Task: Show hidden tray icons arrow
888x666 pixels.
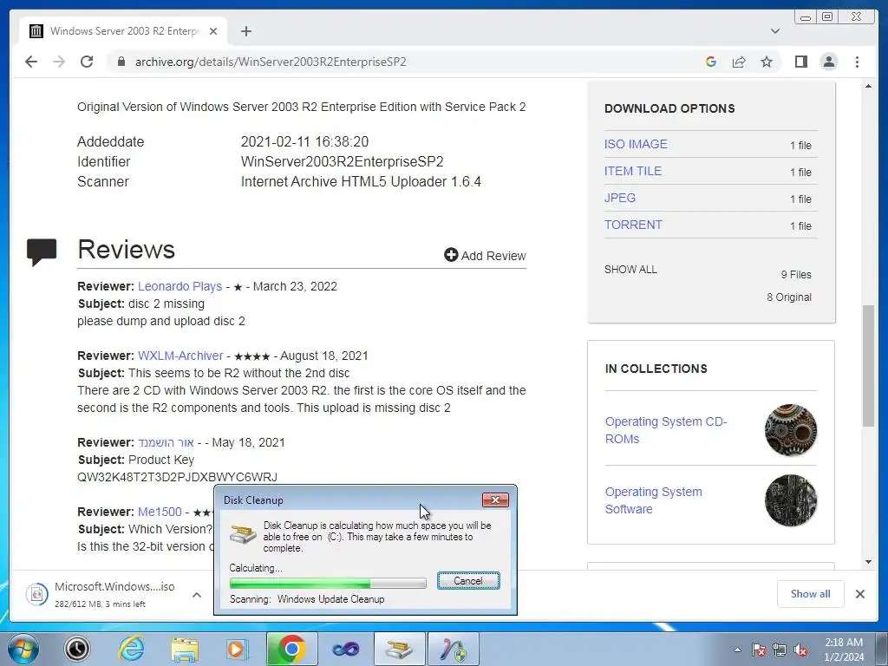Action: tap(737, 650)
